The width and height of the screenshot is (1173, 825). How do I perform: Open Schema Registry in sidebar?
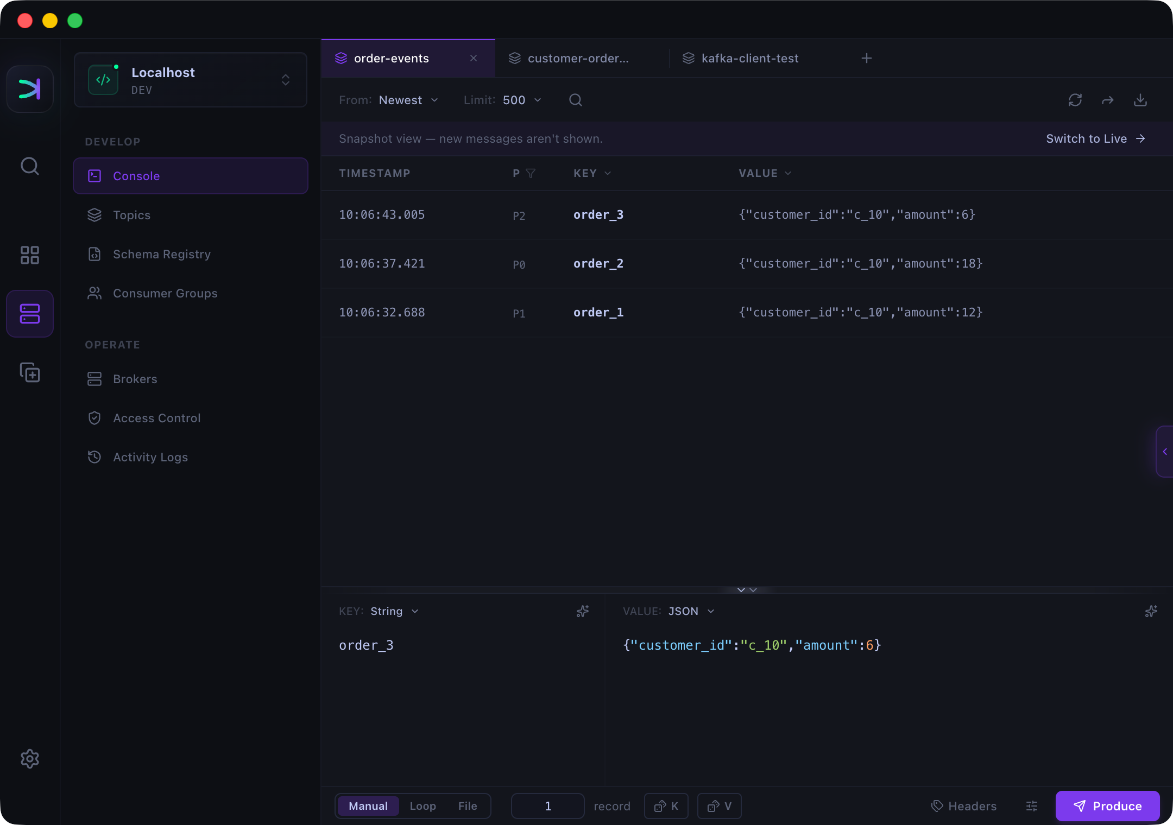(x=191, y=254)
